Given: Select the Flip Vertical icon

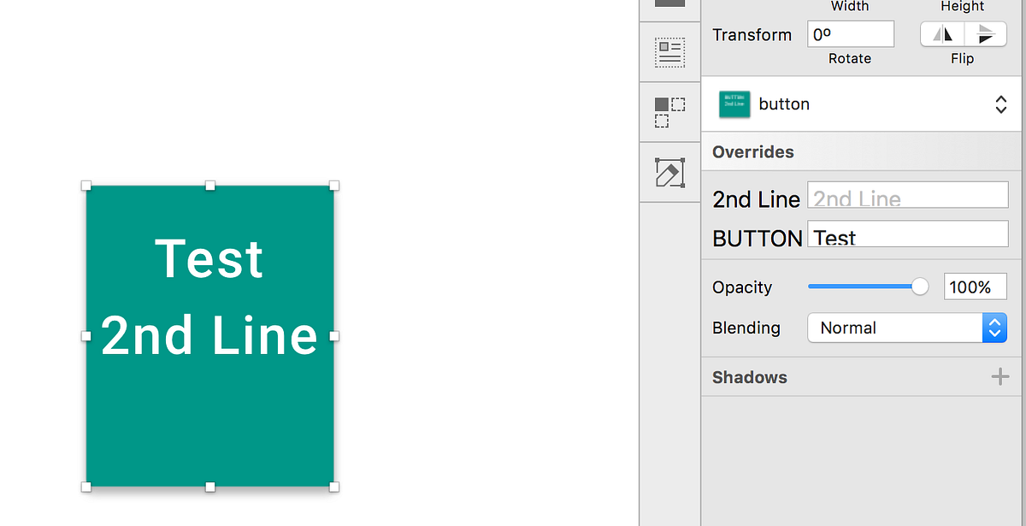Looking at the screenshot, I should [x=983, y=33].
